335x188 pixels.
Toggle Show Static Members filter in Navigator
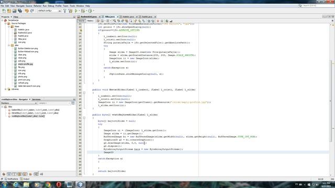click(x=14, y=174)
